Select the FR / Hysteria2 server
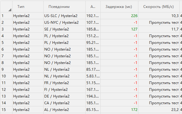This screenshot has width=182, height=114. point(56,83)
